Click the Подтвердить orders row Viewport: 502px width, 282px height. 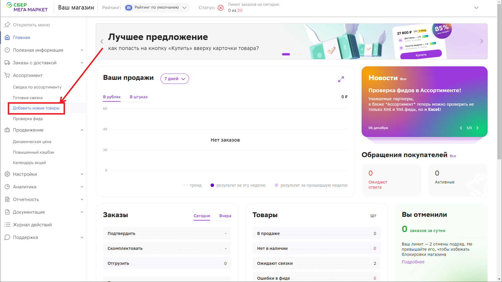click(167, 233)
